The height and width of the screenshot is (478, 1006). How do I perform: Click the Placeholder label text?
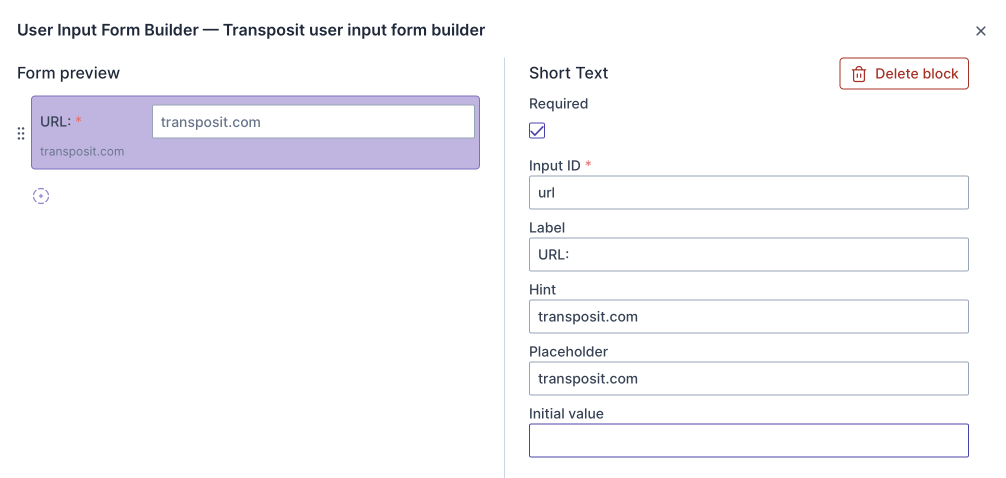568,351
